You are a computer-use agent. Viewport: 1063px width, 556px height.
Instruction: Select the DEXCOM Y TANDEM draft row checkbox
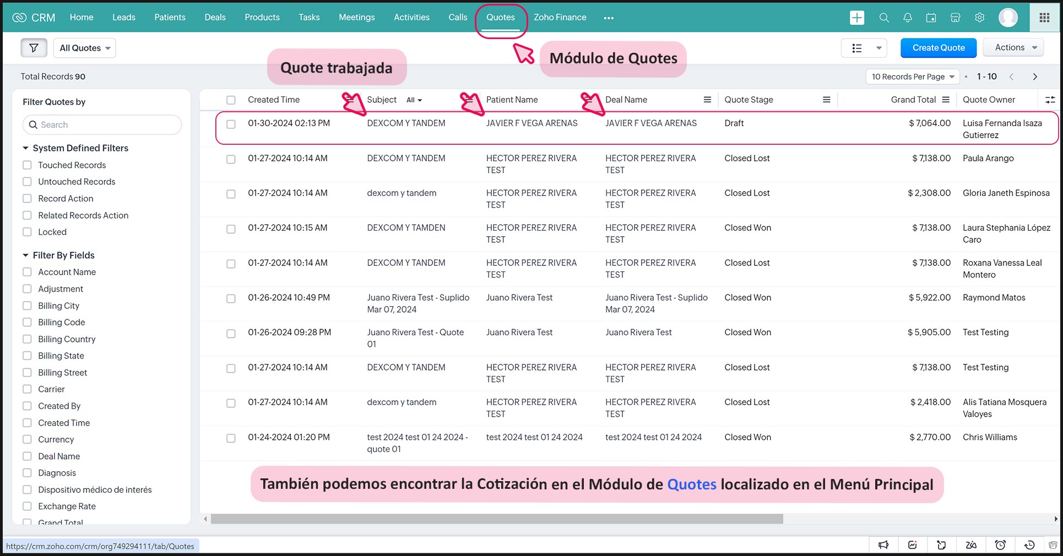[231, 124]
